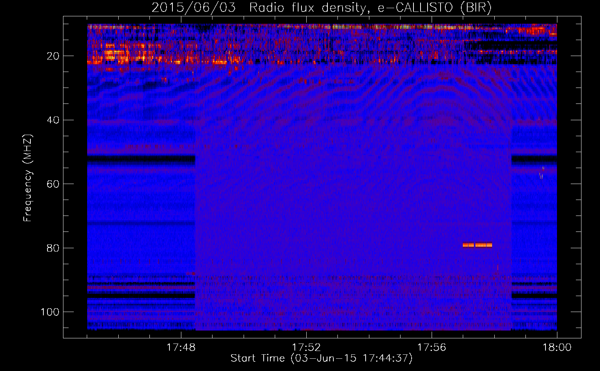Click the 40 frequency tick label
Screen dimensions: 600x371
pos(53,120)
